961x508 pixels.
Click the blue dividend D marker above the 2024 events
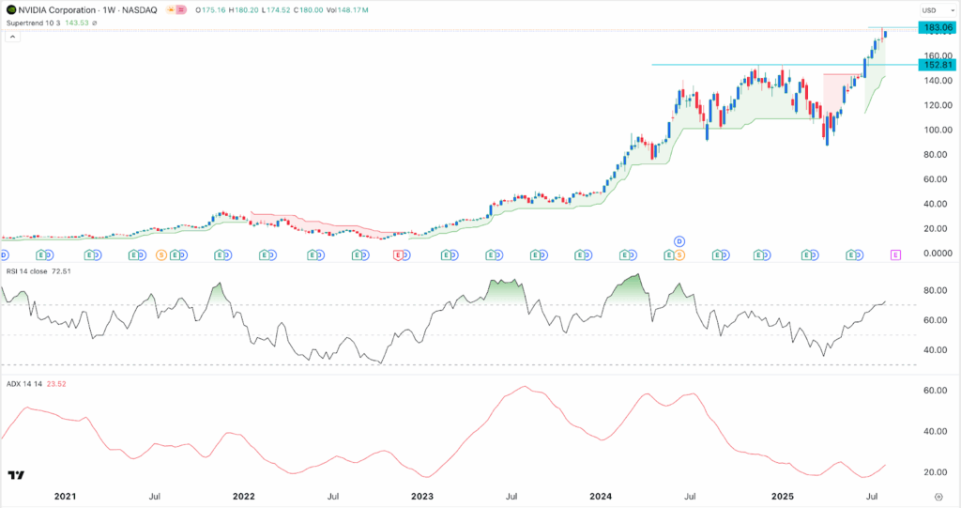[679, 242]
